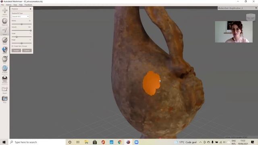This screenshot has width=258, height=145.
Task: Click the Accept button
Action: [x=16, y=50]
